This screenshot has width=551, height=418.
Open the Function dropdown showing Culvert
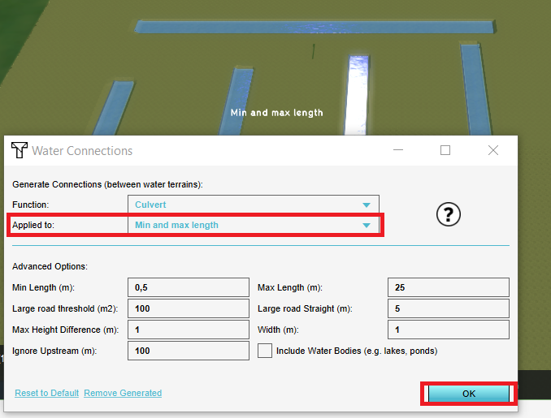point(253,205)
